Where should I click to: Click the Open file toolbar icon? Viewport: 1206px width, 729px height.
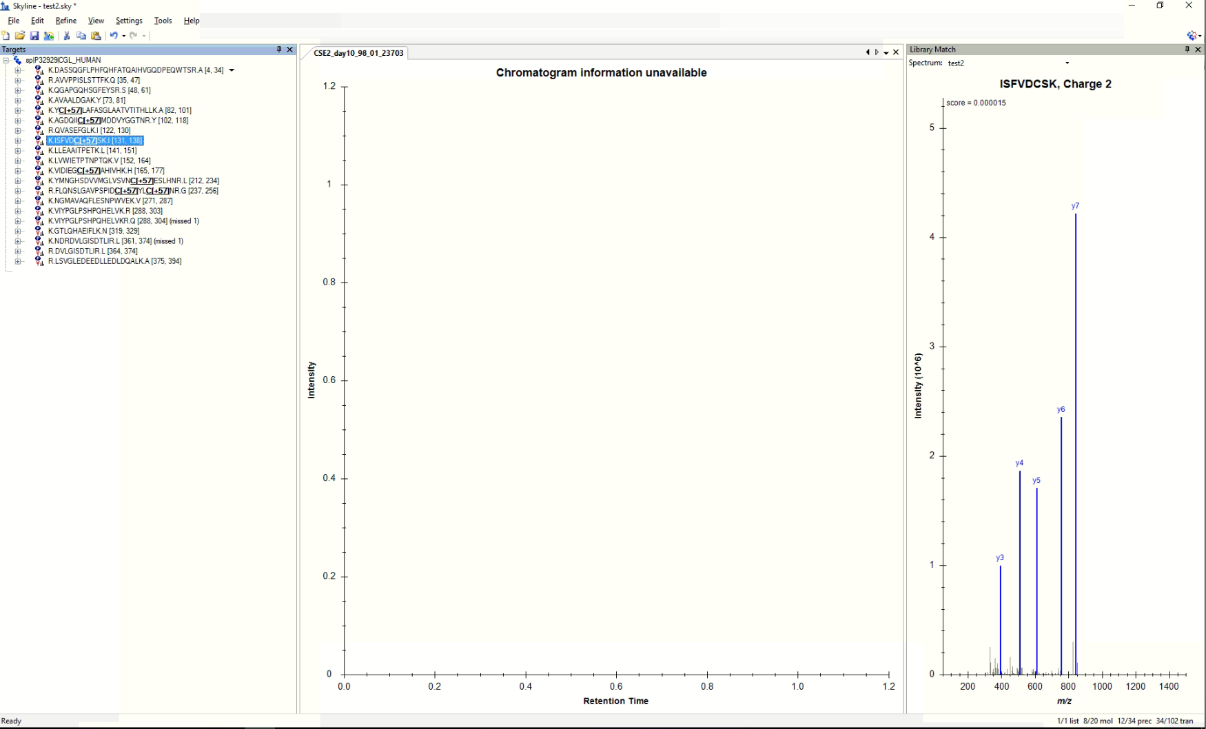(20, 36)
